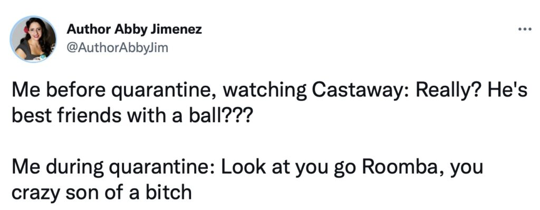Click Abby Jimenez's profile picture

point(33,38)
